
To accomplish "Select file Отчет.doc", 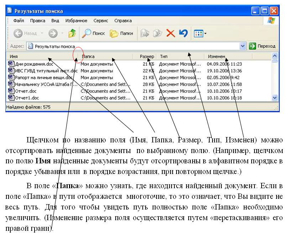I will pyautogui.click(x=26, y=91).
